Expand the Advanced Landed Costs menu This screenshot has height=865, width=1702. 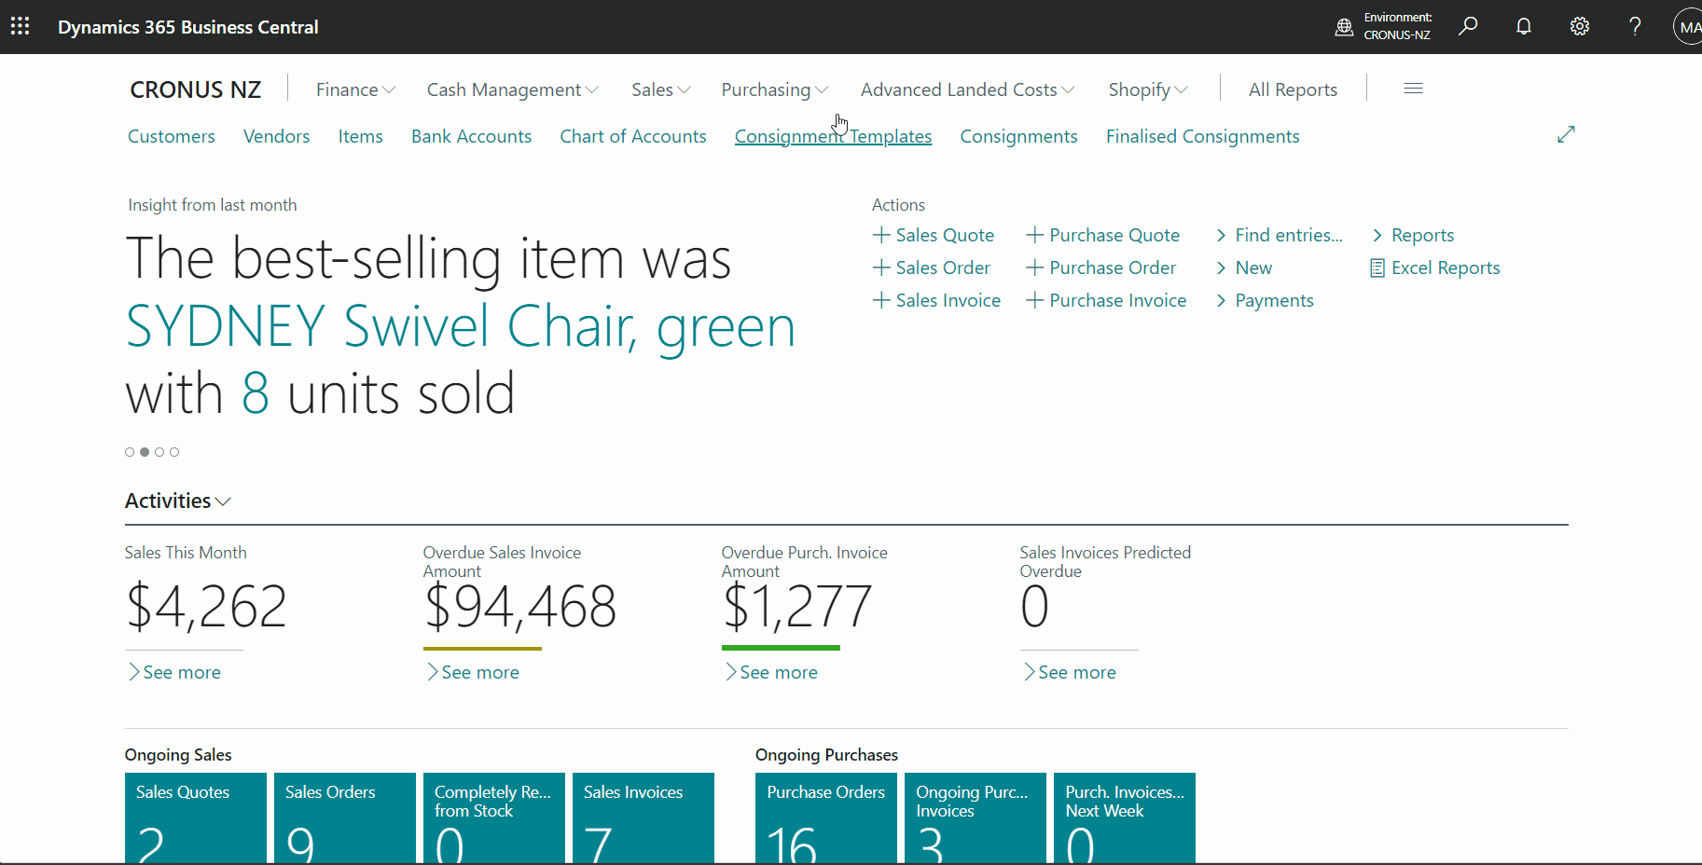point(967,89)
